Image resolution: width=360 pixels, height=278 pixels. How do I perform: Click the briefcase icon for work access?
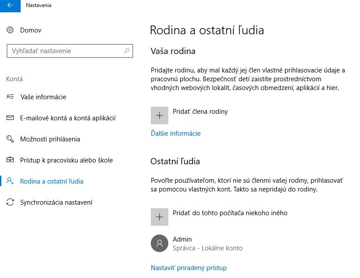[x=10, y=160]
